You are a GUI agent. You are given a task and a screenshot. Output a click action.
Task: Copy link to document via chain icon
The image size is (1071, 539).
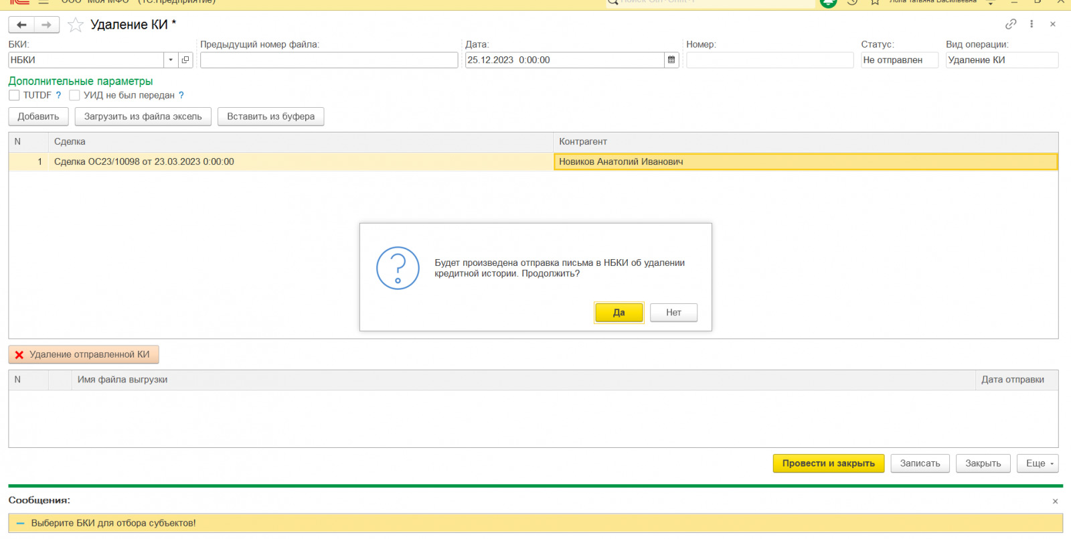click(x=1011, y=24)
